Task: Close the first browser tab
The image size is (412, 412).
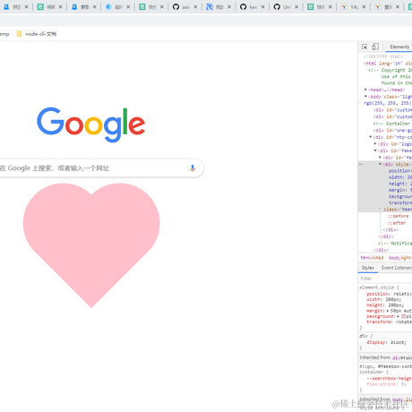Action: [x=27, y=7]
